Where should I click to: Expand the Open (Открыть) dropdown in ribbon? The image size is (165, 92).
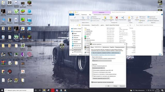pyautogui.click(x=146, y=17)
